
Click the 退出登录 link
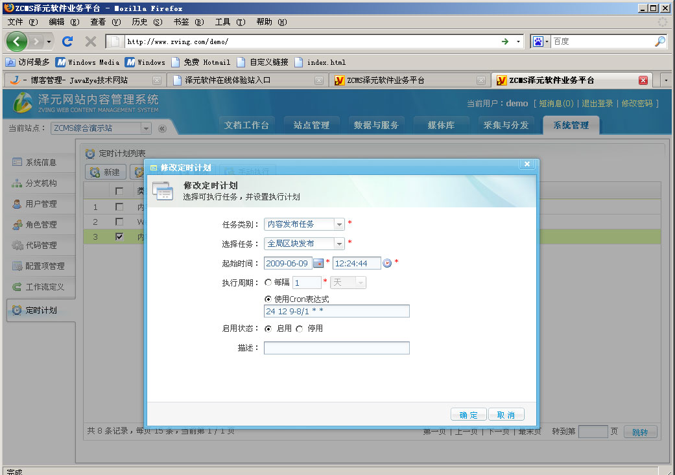[x=597, y=104]
